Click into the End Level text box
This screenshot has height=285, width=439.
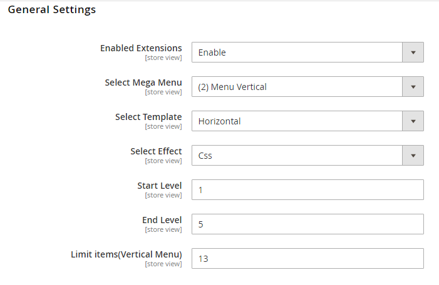tap(307, 224)
